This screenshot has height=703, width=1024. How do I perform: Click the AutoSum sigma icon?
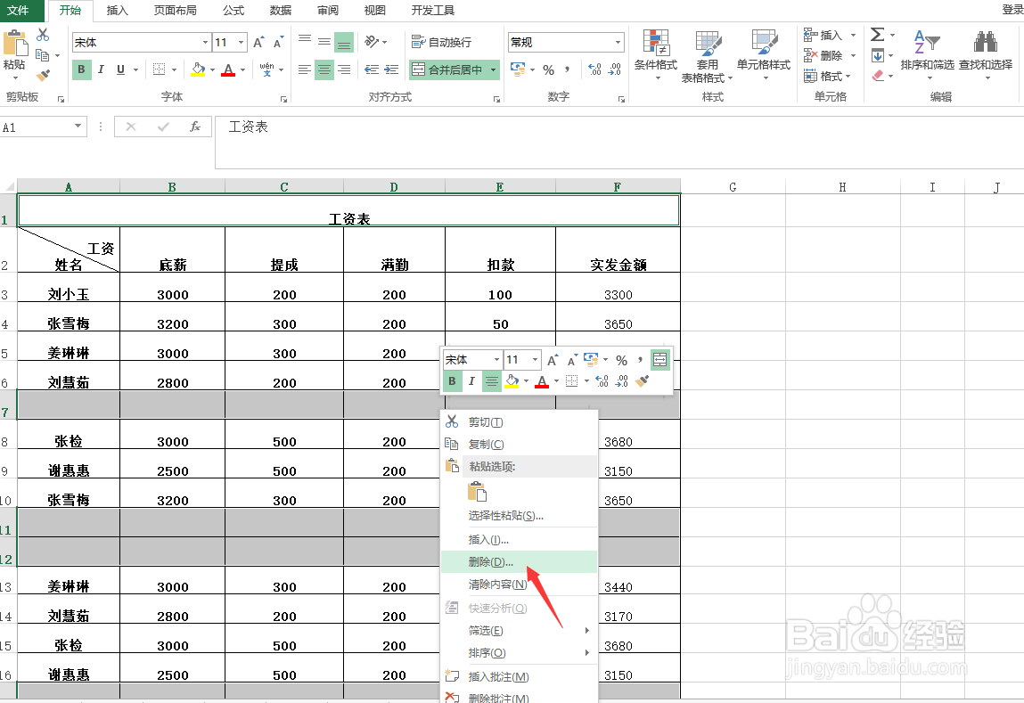[x=878, y=35]
